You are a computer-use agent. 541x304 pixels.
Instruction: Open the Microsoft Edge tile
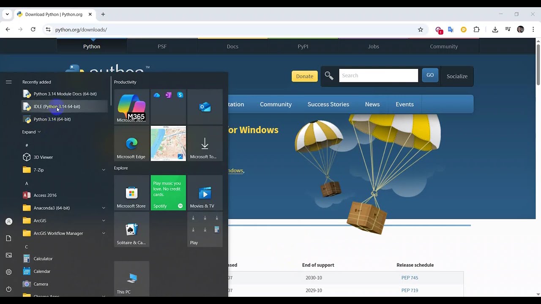(x=131, y=143)
